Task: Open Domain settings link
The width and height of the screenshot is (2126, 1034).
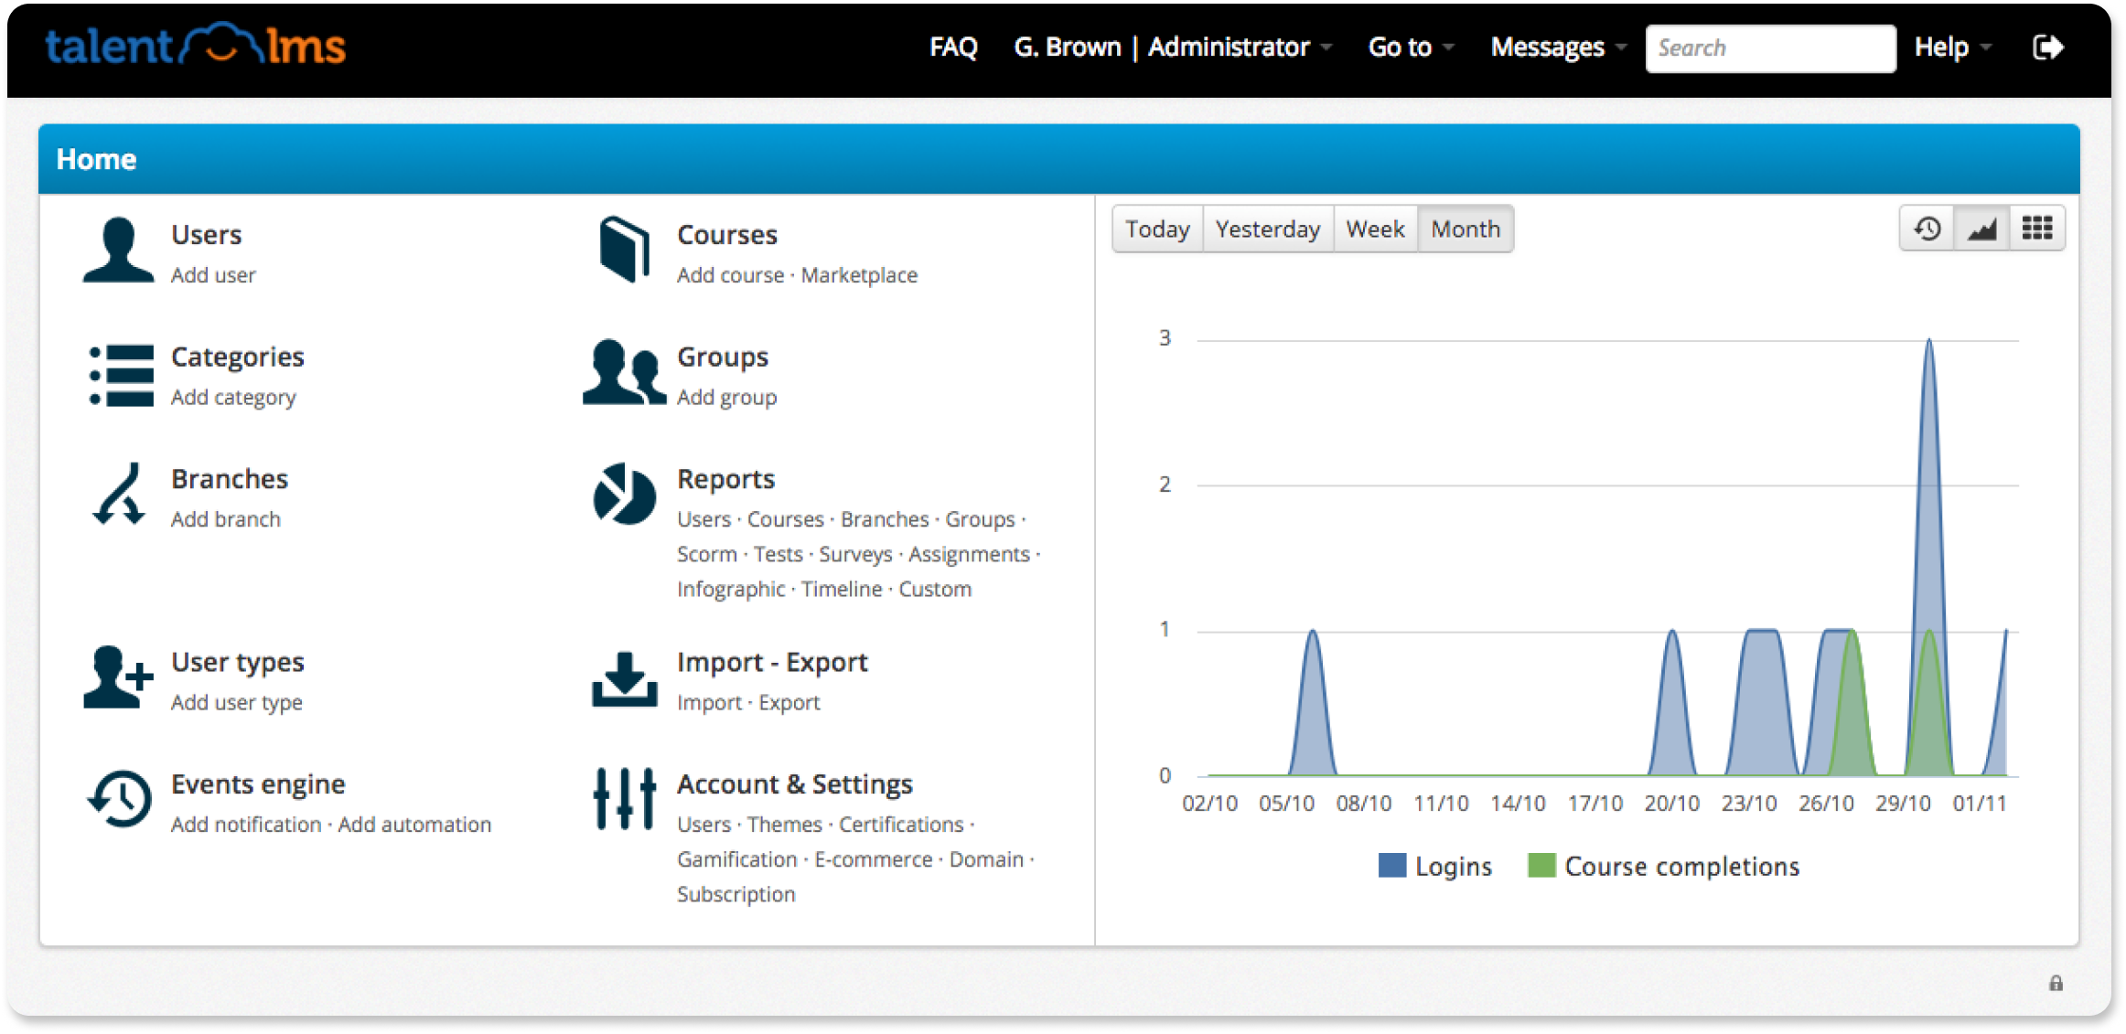Action: click(x=986, y=860)
